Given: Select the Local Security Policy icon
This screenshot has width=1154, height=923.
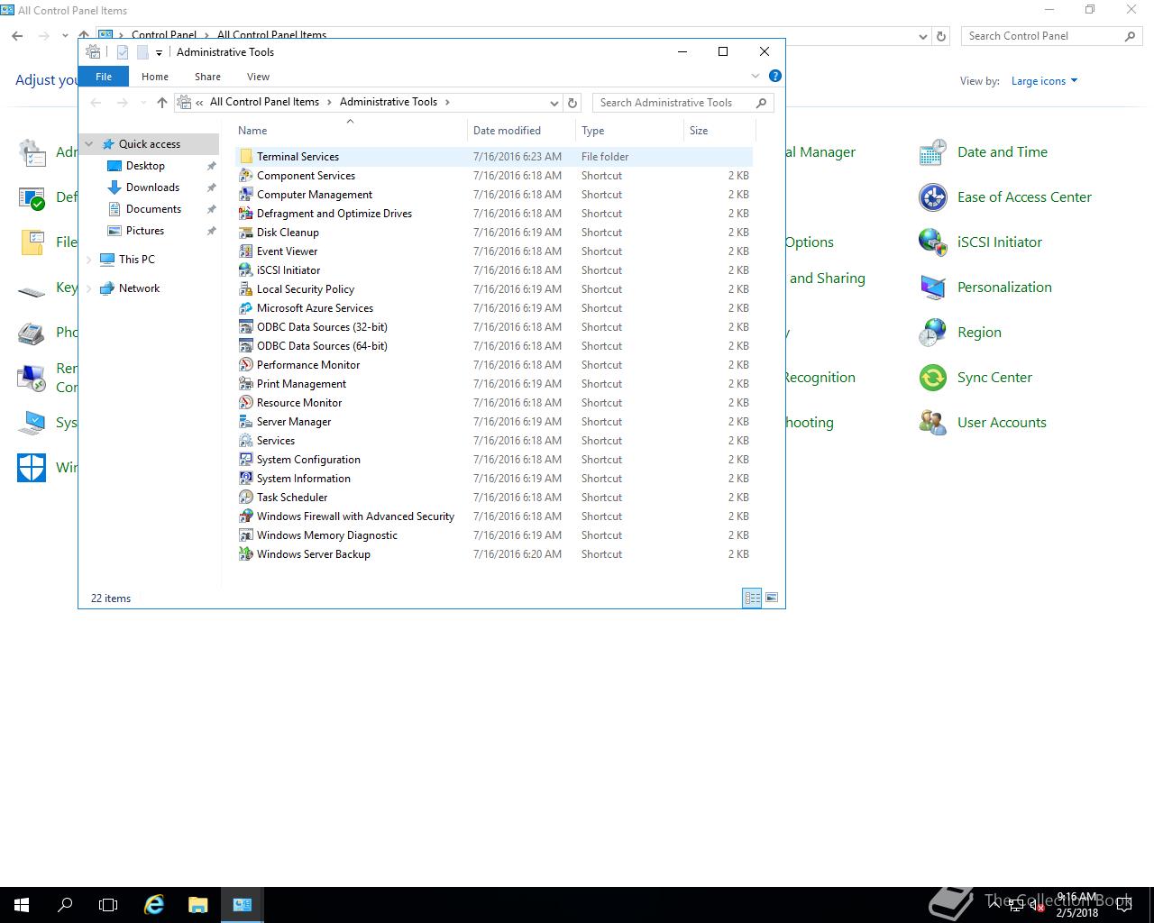Looking at the screenshot, I should coord(245,289).
